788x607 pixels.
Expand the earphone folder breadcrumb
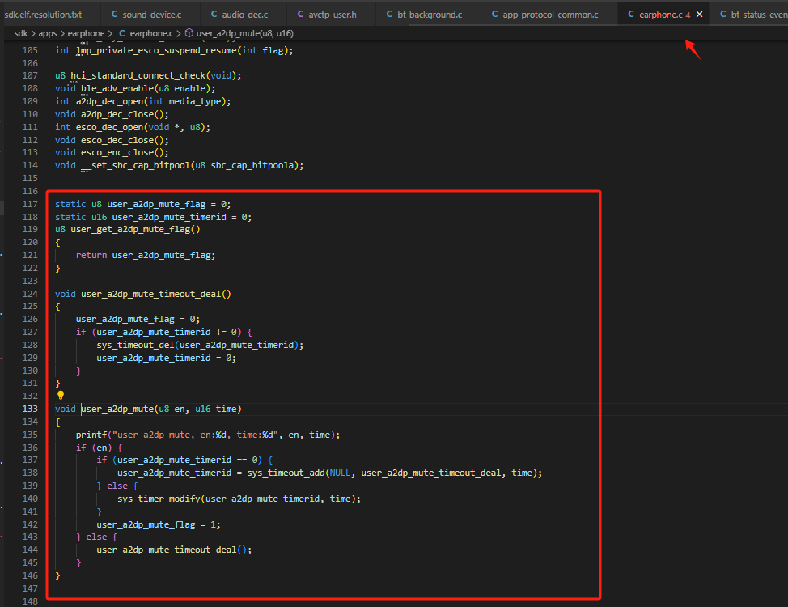click(x=86, y=33)
